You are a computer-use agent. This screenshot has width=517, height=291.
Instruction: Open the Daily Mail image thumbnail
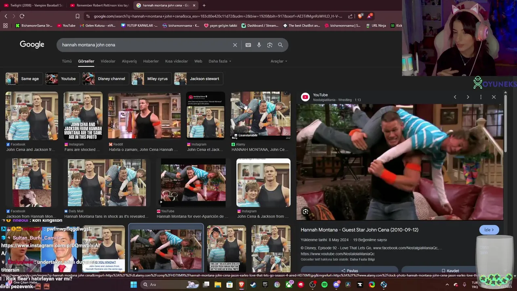[x=107, y=183]
